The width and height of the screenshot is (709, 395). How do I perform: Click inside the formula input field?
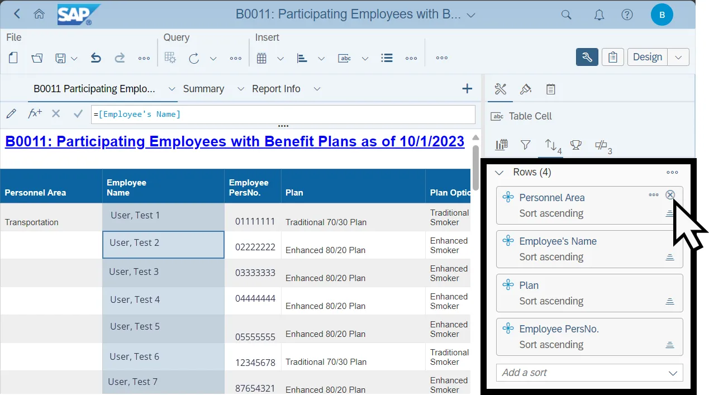[283, 114]
